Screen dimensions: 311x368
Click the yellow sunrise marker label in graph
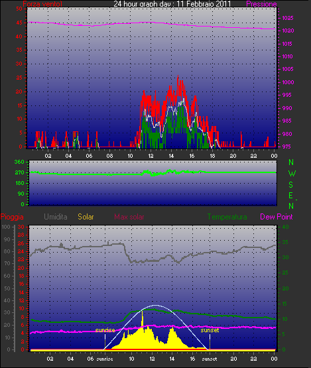105,330
